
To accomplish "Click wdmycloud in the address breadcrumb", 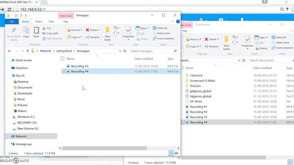I will click(64, 51).
